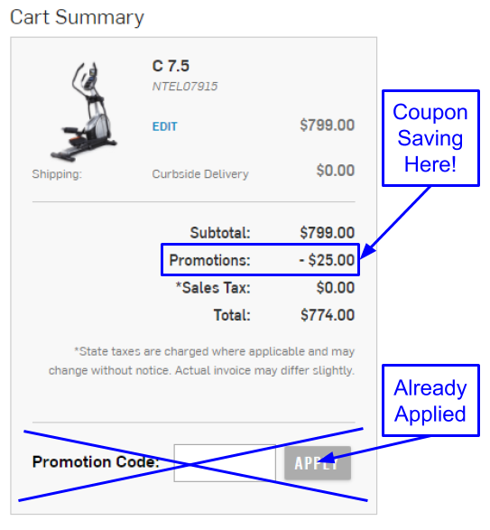Click the EDIT link for C 7.5
490x530 pixels.
click(x=164, y=126)
